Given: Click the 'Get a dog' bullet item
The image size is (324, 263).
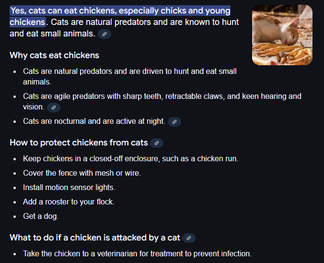Looking at the screenshot, I should pos(41,216).
